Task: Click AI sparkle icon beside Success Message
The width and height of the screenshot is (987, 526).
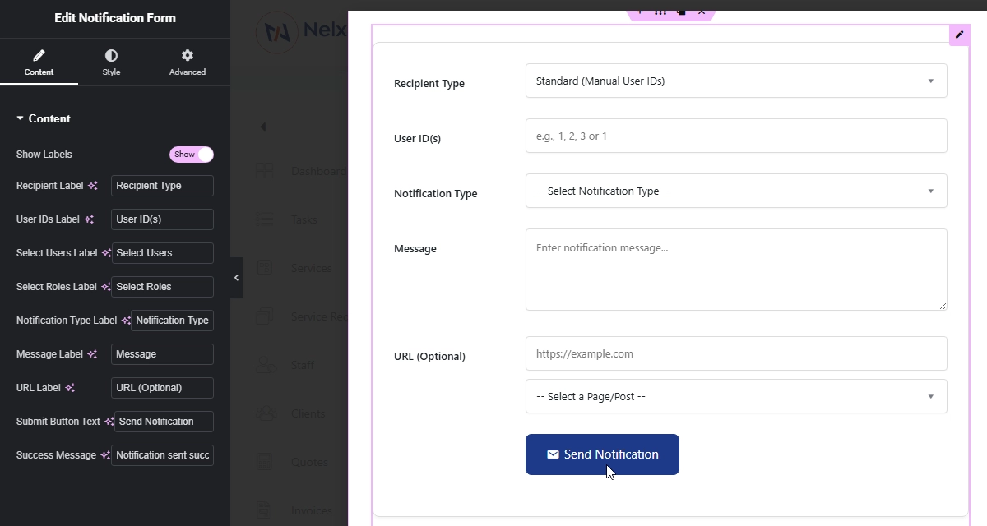Action: pyautogui.click(x=106, y=455)
